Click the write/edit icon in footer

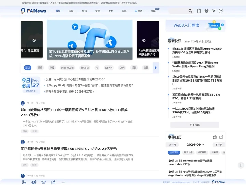click(x=53, y=182)
